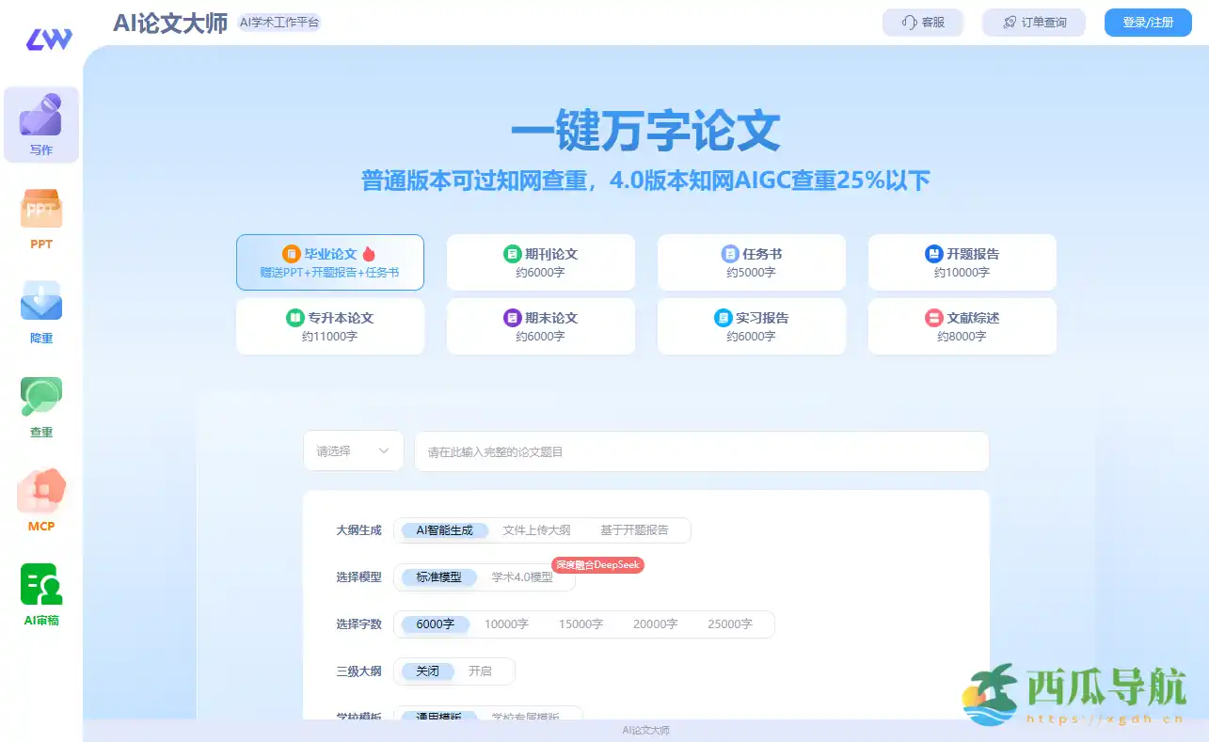The height and width of the screenshot is (742, 1209).
Task: Open the MCP tool from the sidebar
Action: 40,498
